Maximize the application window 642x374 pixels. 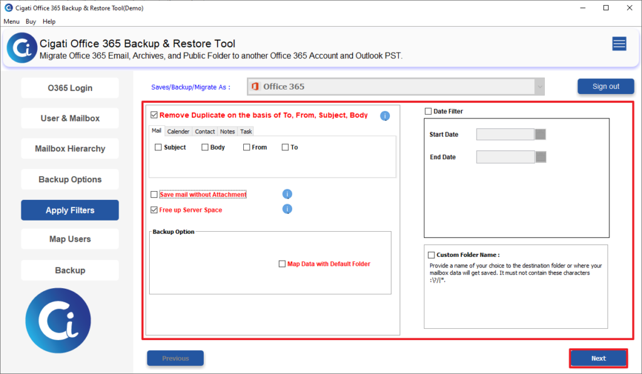(x=606, y=8)
